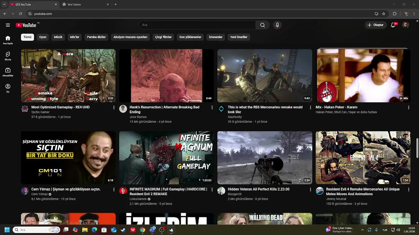Bookmark this page with star icon
This screenshot has height=235, width=419.
[x=384, y=14]
